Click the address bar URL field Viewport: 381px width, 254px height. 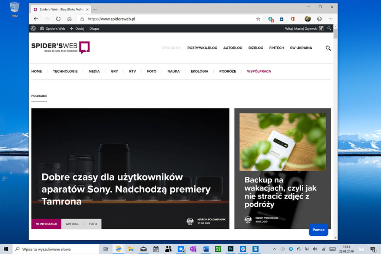170,19
